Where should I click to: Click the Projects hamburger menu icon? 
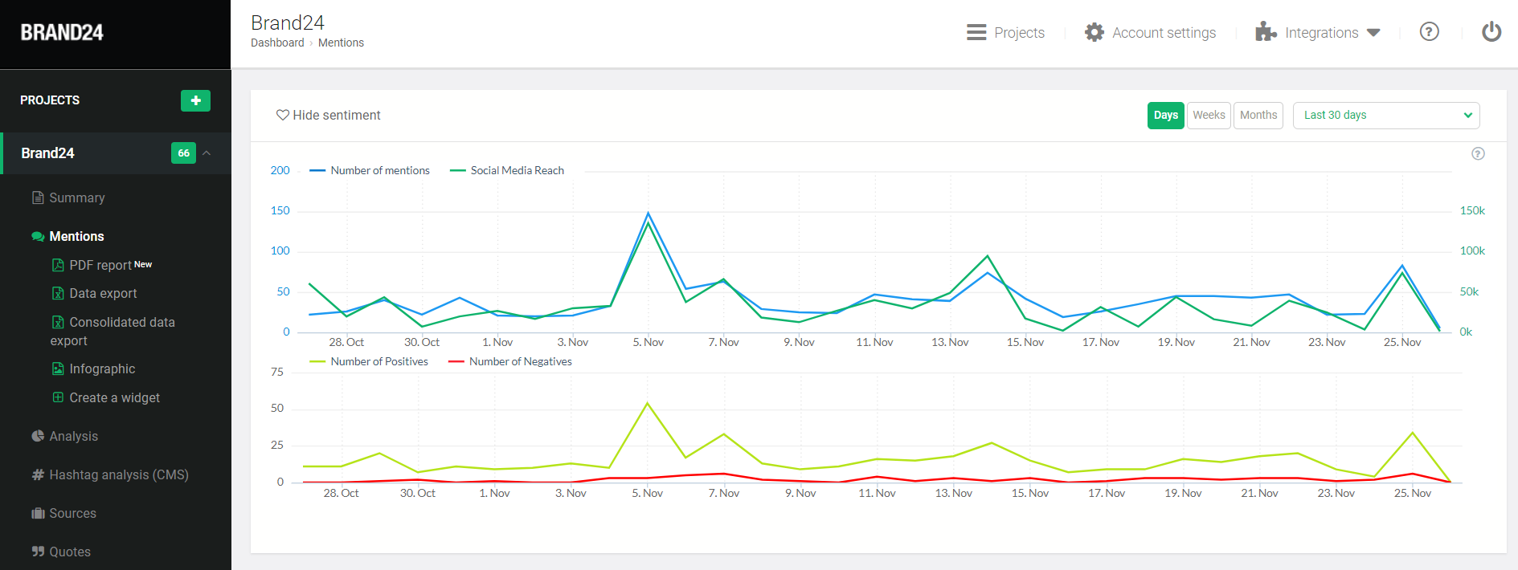[x=976, y=32]
